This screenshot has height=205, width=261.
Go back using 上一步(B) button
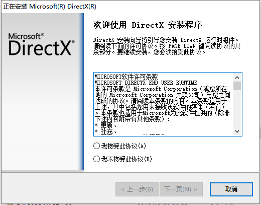pyautogui.click(x=137, y=189)
